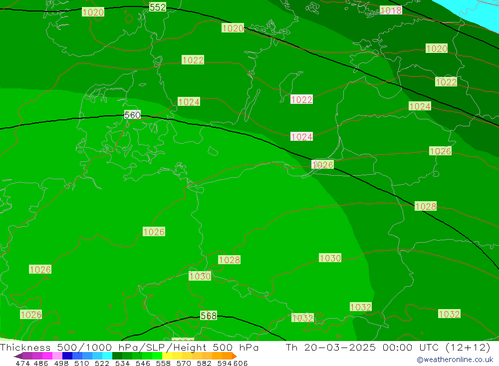Click the 522 legend value
The width and height of the screenshot is (499, 366).
tap(102, 363)
